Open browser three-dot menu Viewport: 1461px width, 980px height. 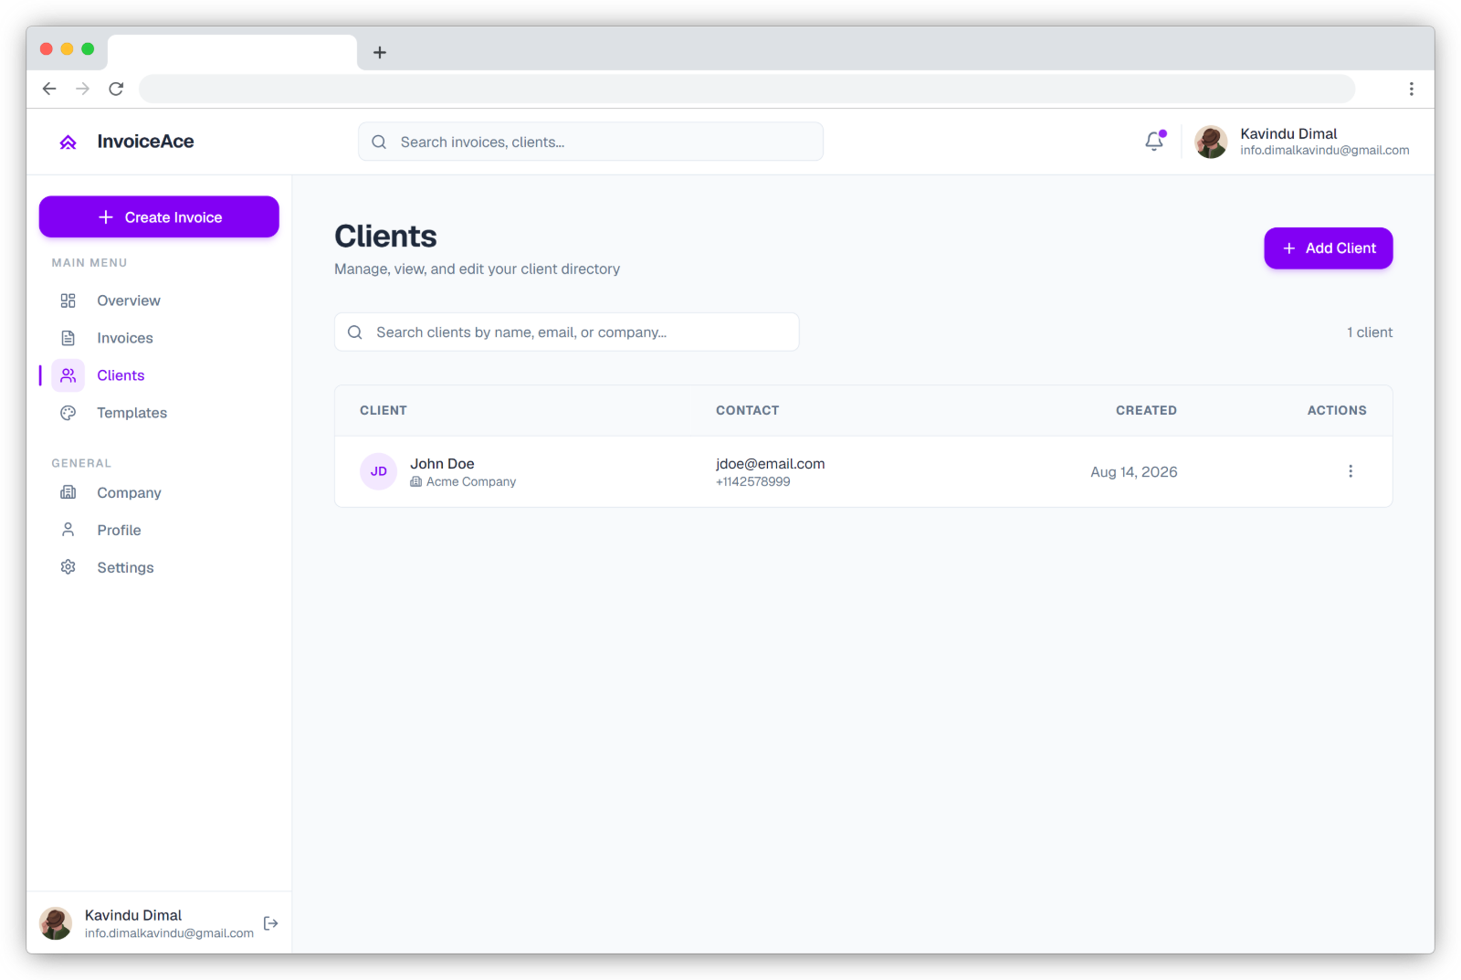click(x=1411, y=89)
